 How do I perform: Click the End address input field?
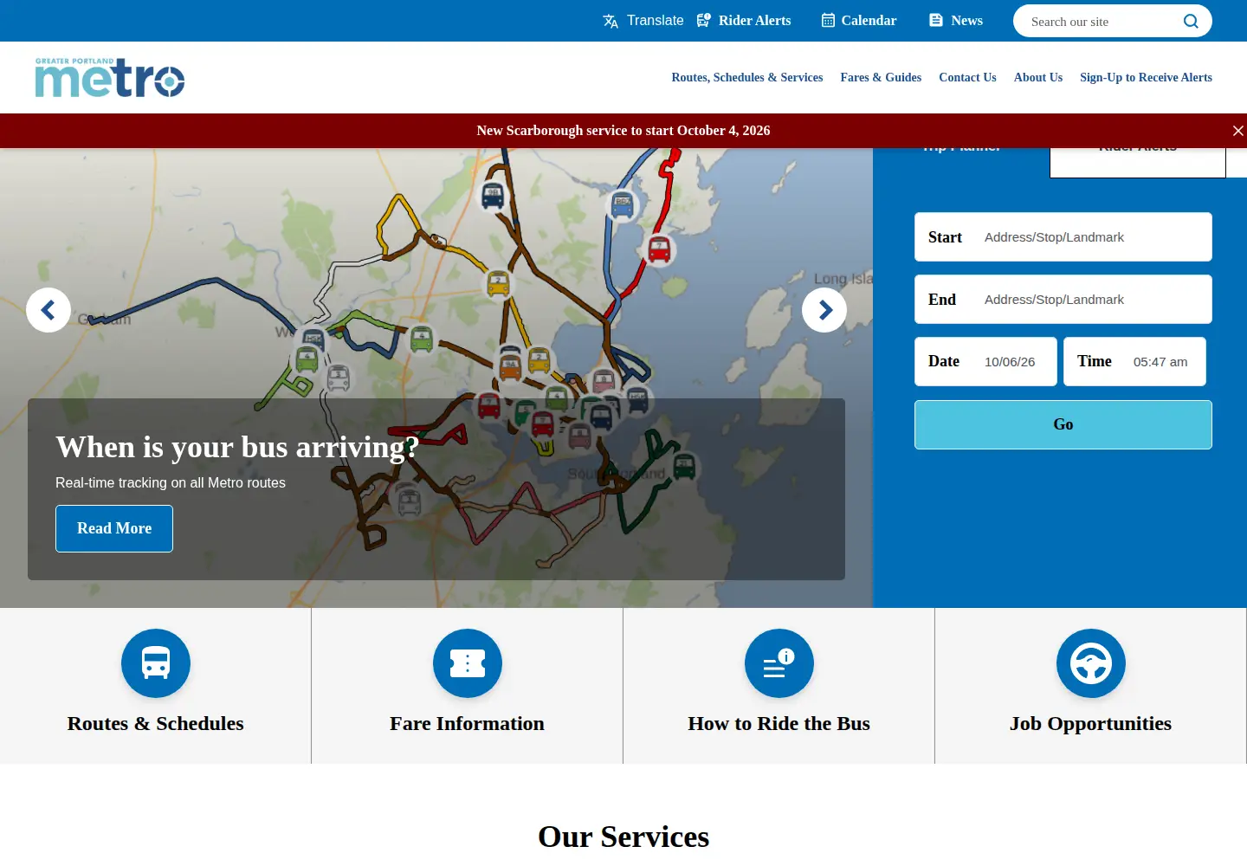1063,300
